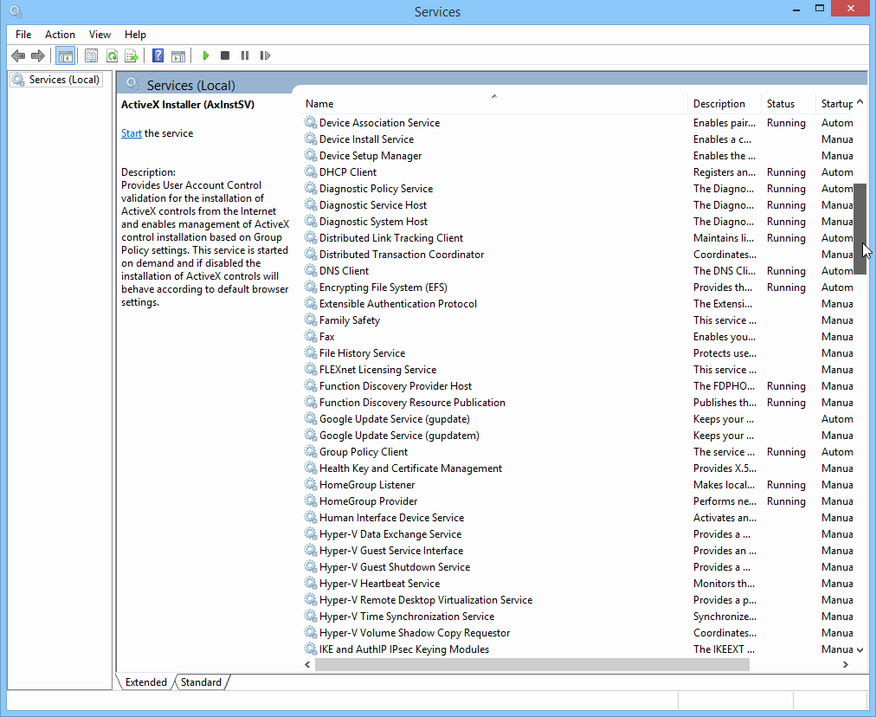Open the View menu
Image resolution: width=876 pixels, height=717 pixels.
(x=100, y=35)
